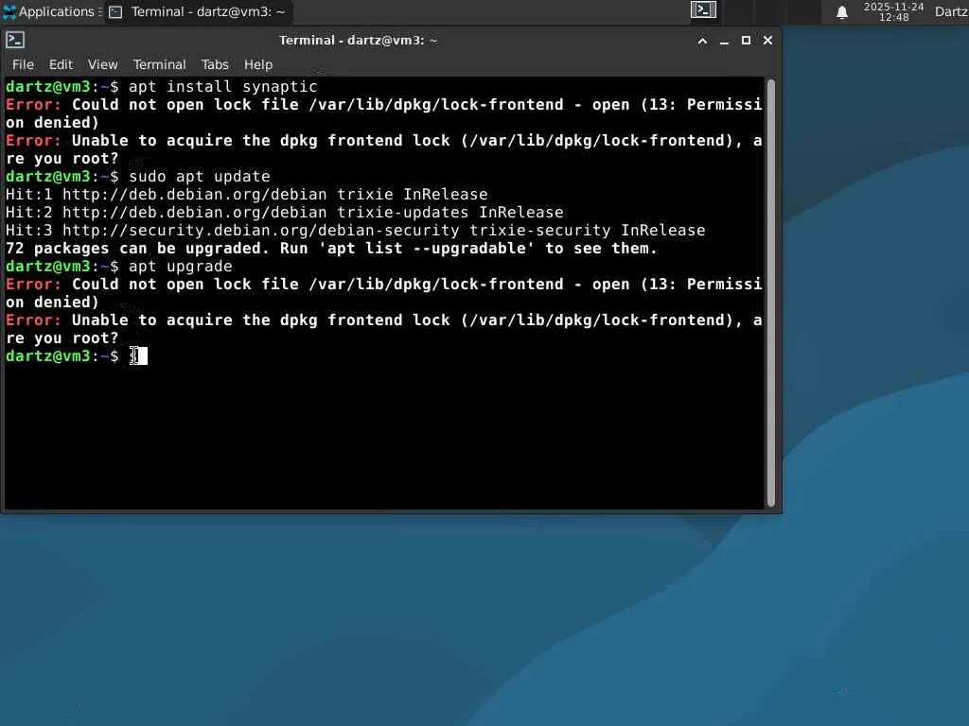Open the Dartz user menu

pyautogui.click(x=951, y=11)
